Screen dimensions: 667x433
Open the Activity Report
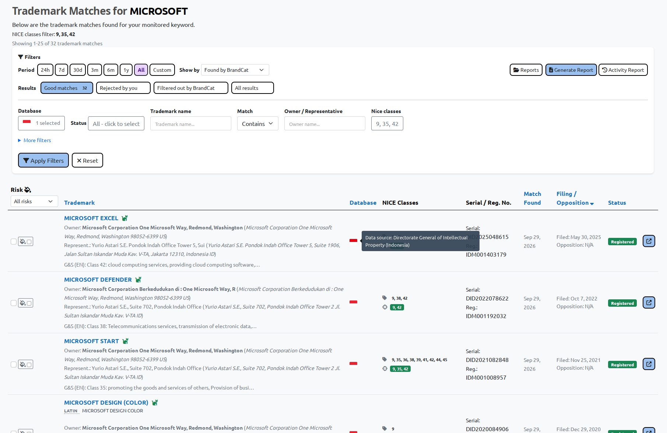[x=623, y=70]
